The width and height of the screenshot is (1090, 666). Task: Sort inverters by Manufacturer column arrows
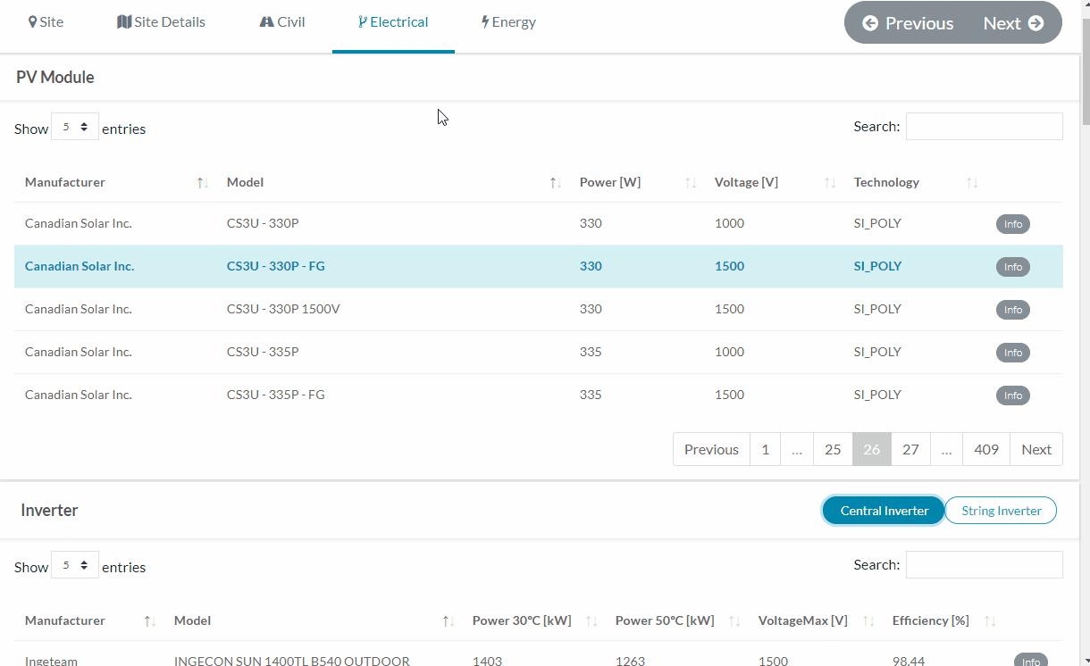click(x=150, y=621)
